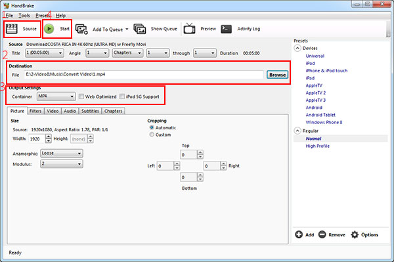Screen dimensions: 394x262
Task: Open the Anamorphic Loose dropdown
Action: tap(62, 153)
